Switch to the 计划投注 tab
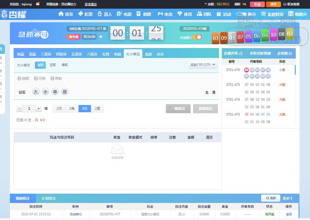Viewport: 310px width, 220px height. pyautogui.click(x=49, y=198)
